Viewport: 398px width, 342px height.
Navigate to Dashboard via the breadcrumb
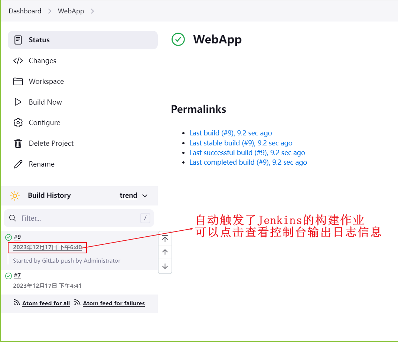25,11
